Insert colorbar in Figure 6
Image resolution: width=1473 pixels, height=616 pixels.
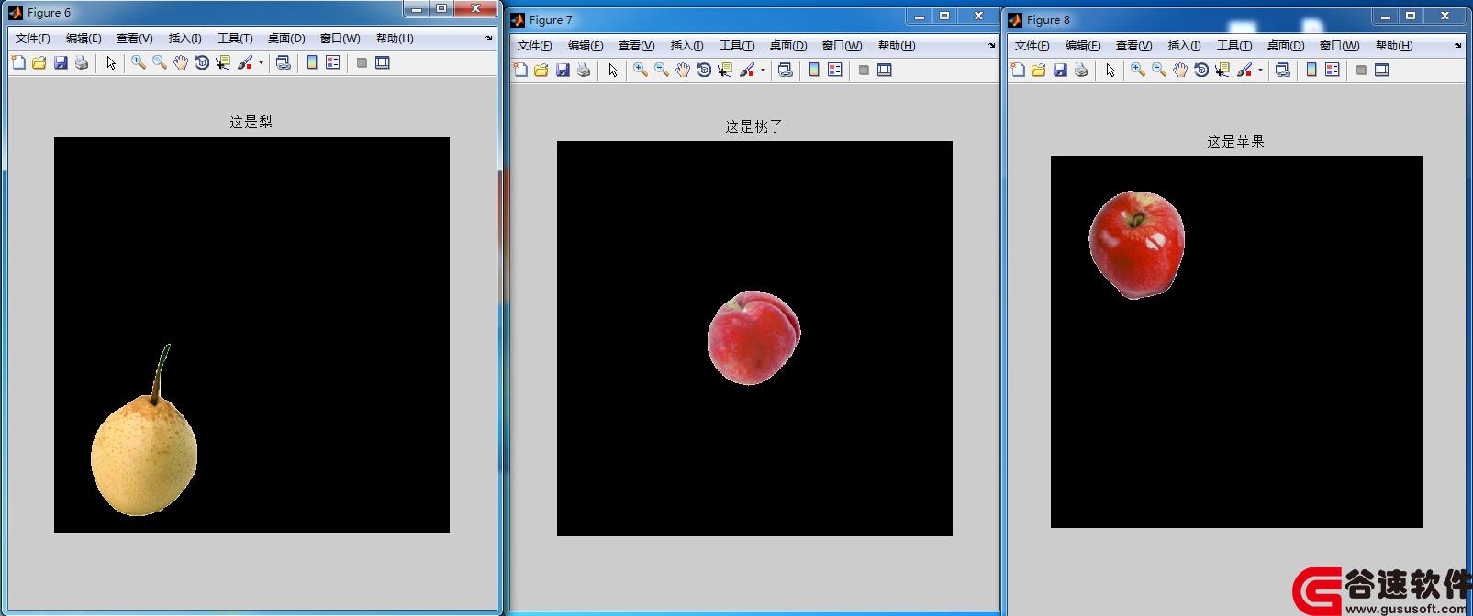click(312, 62)
